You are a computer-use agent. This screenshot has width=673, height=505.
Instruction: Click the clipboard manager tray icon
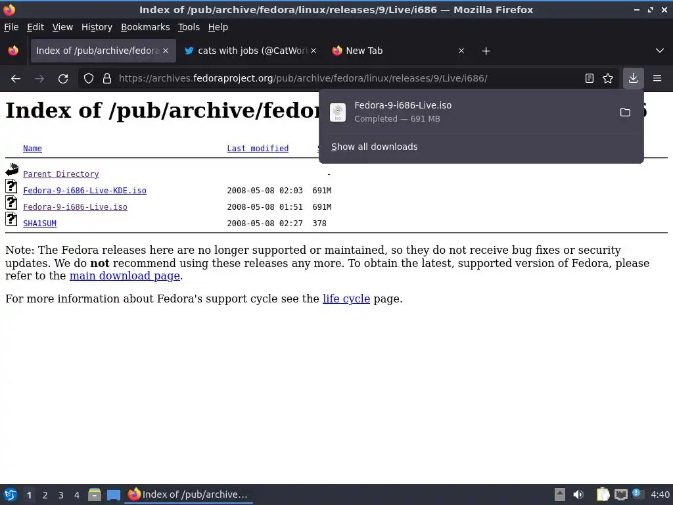[x=603, y=494]
